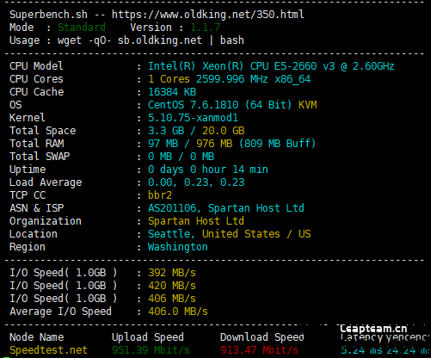The image size is (431, 358).
Task: Click the https://www.oldking.net/350.html URL
Action: point(208,15)
